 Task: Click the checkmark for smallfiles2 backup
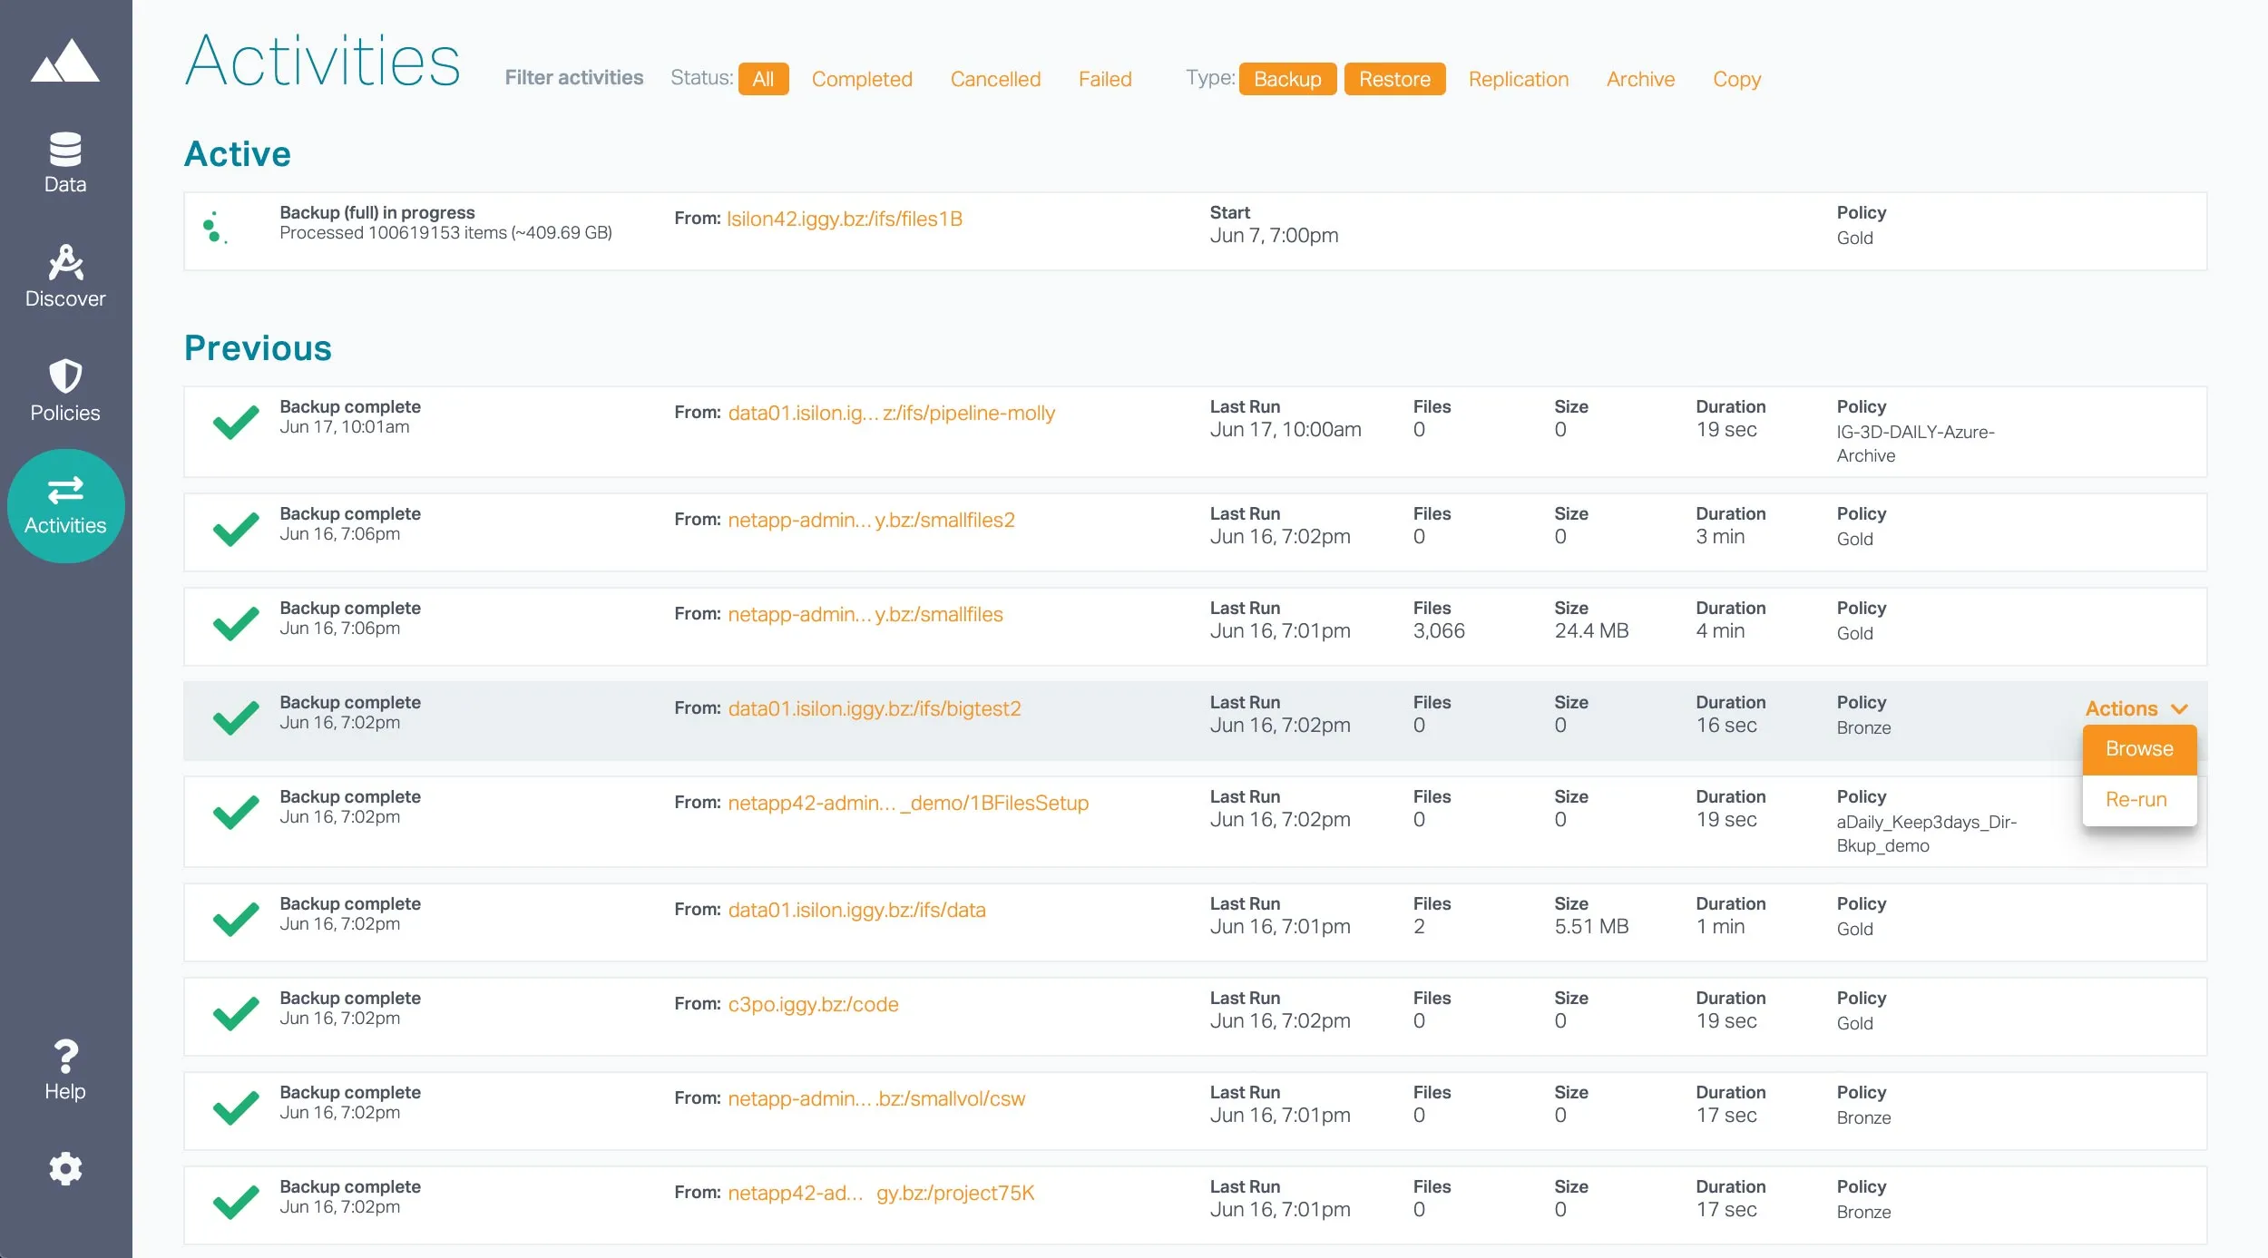point(236,530)
